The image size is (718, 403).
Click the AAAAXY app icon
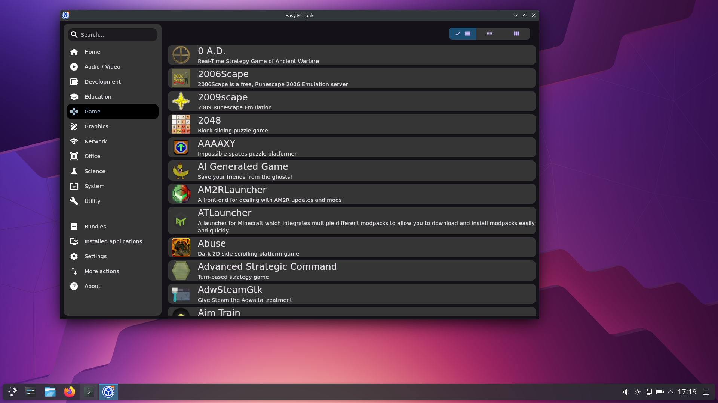click(181, 147)
